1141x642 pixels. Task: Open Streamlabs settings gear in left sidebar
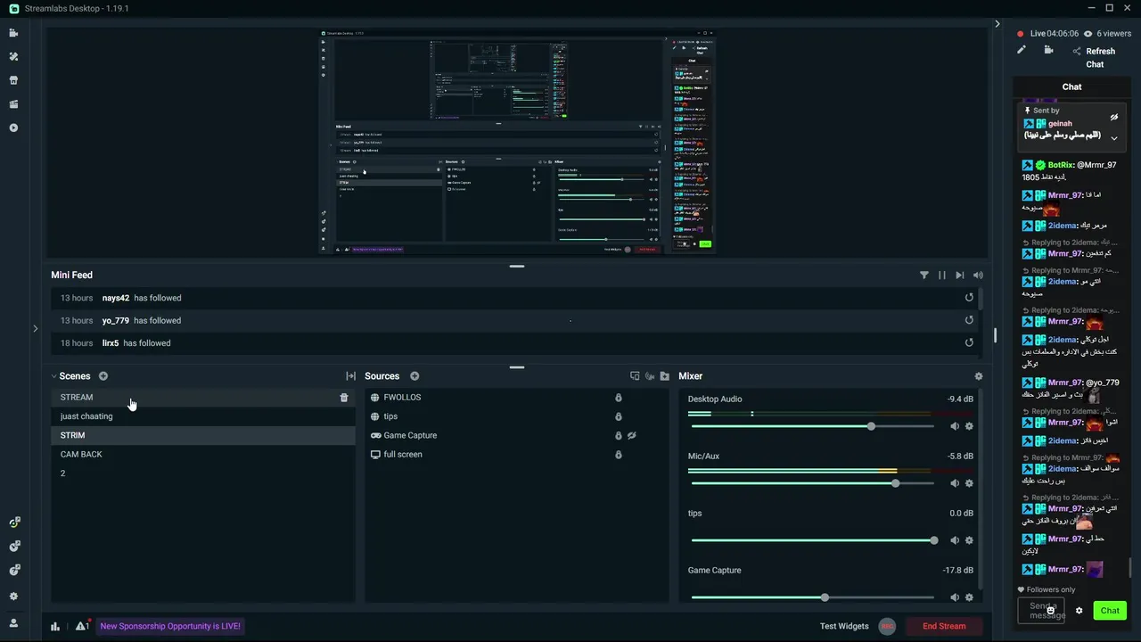point(13,597)
